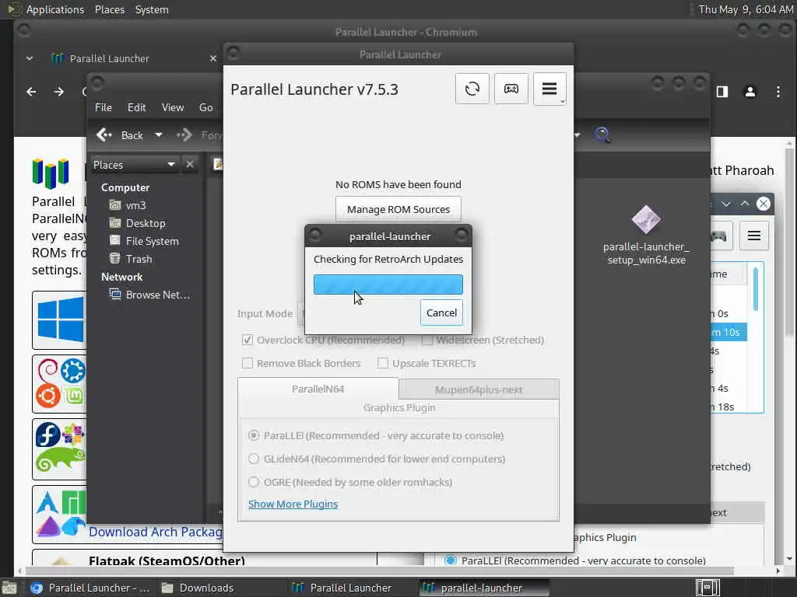Open the hamburger menu in Parallel Launcher
This screenshot has width=797, height=597.
pos(549,89)
